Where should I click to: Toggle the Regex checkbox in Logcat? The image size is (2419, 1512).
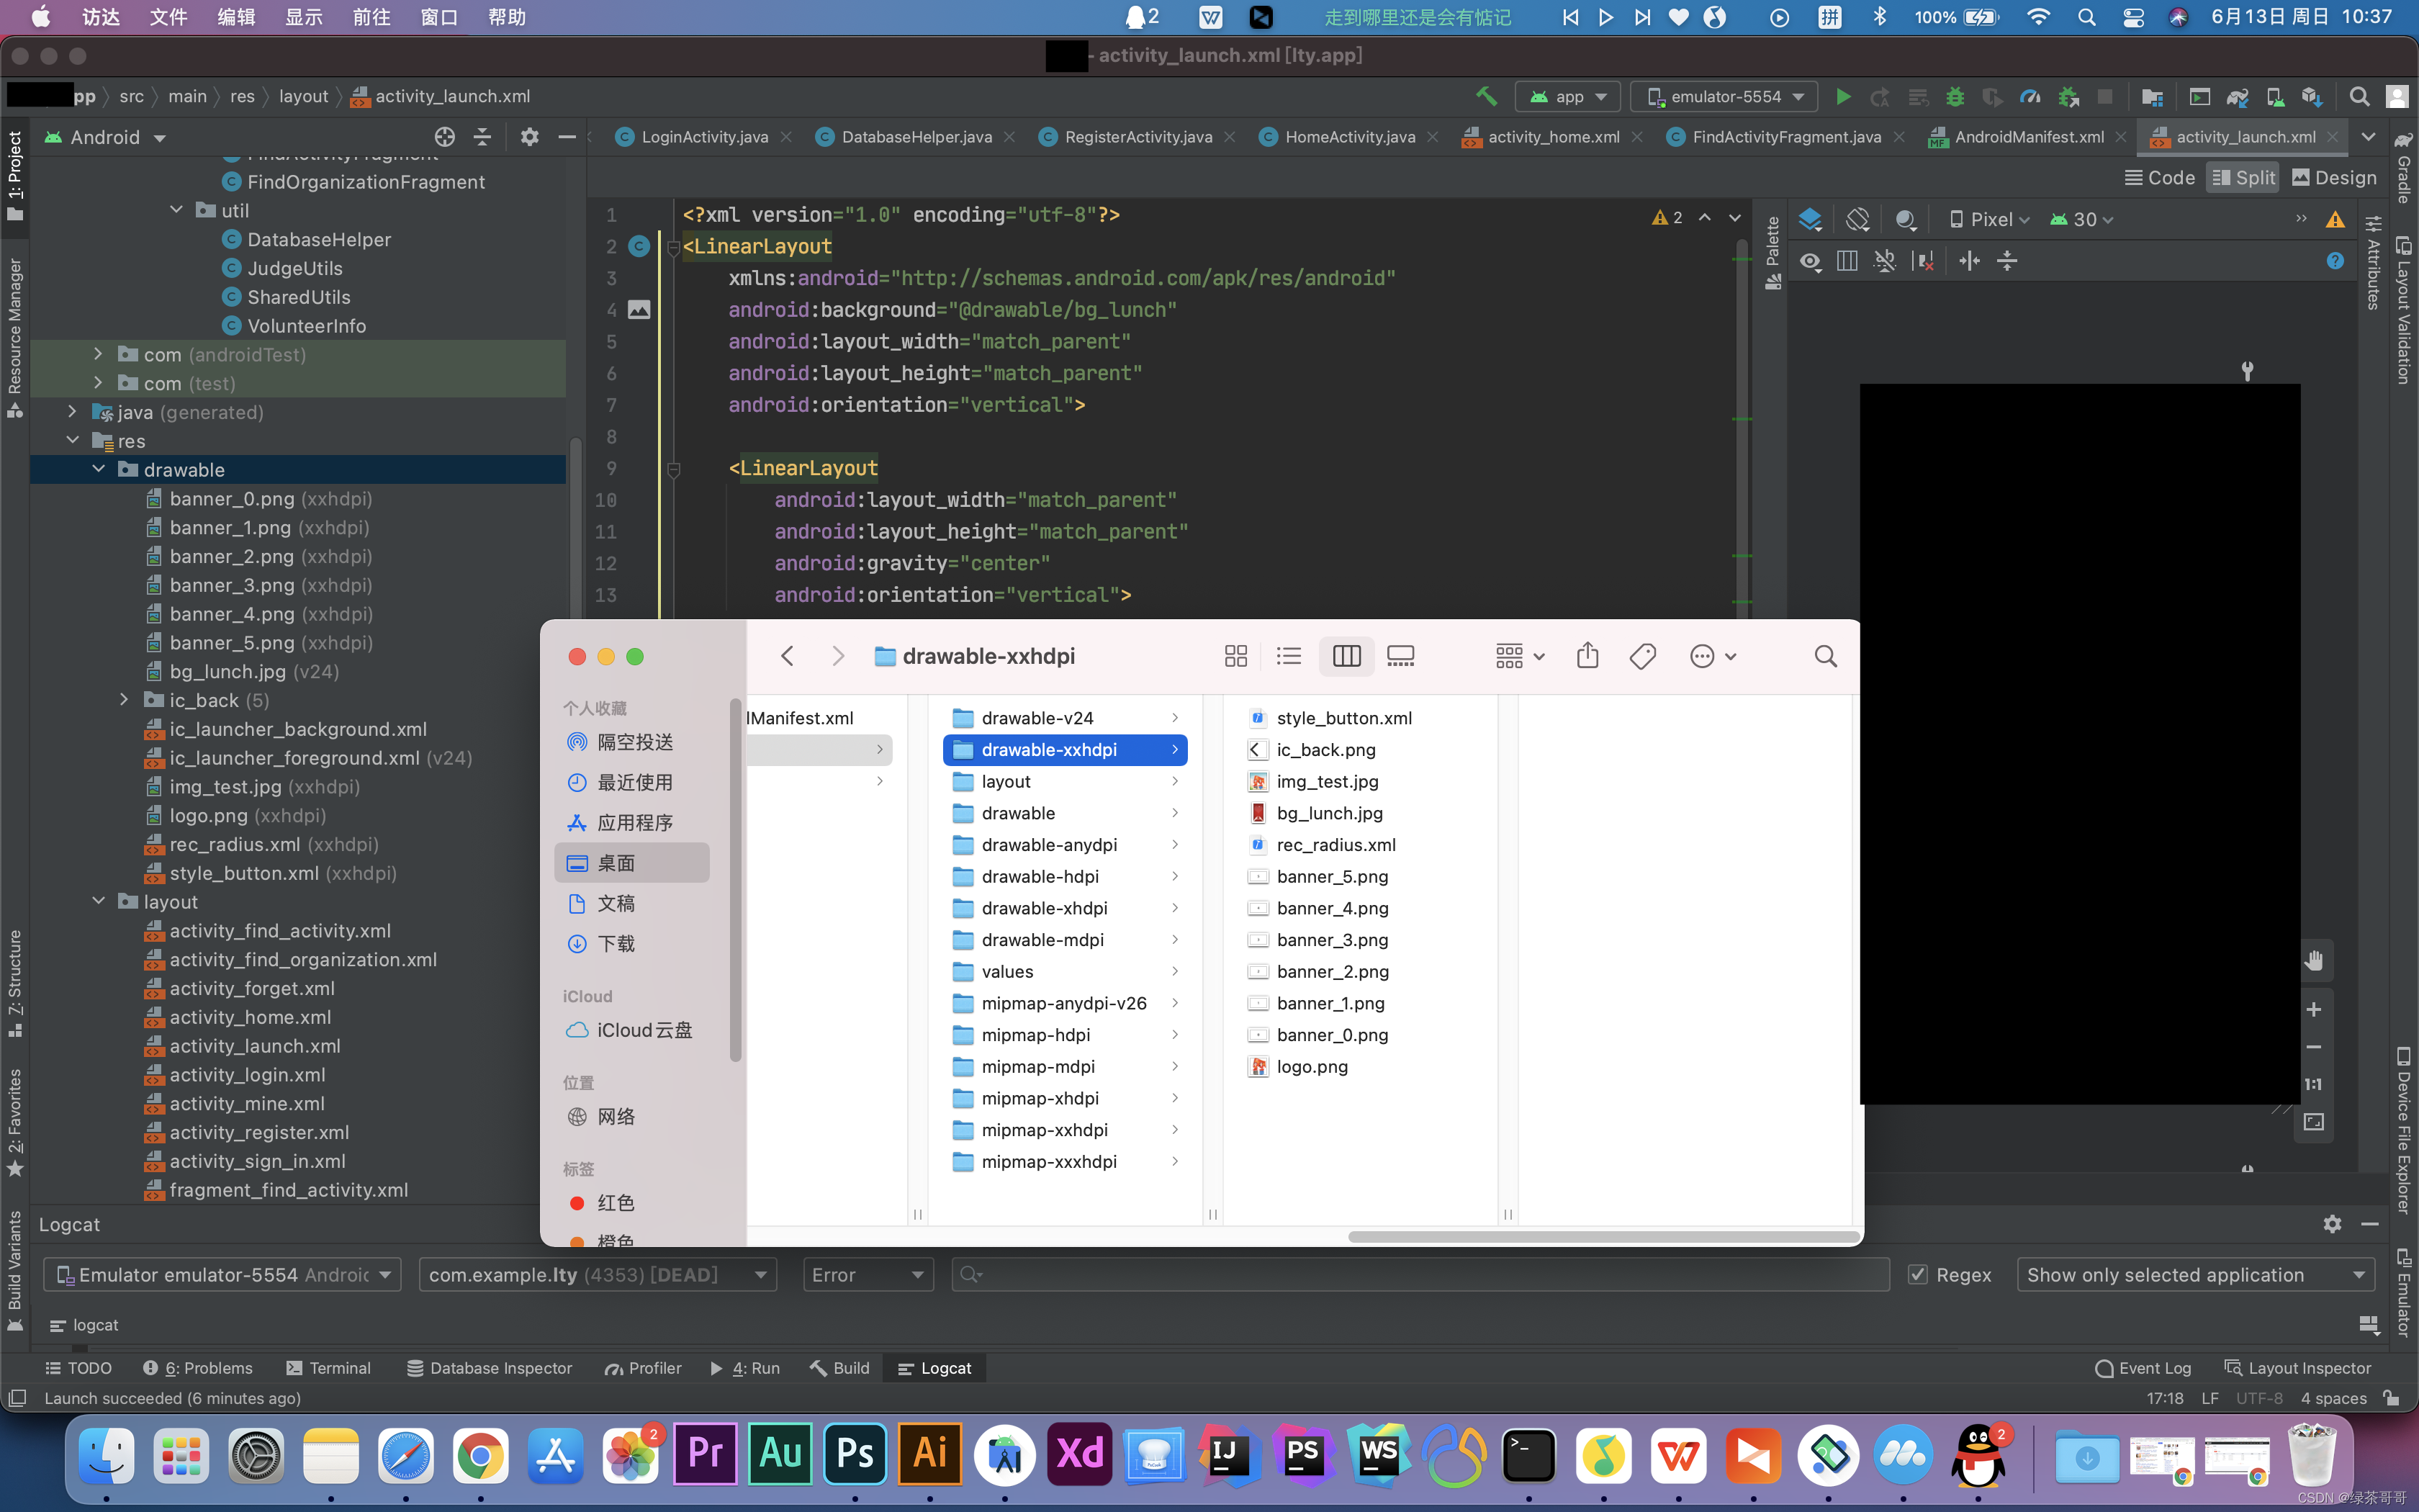(1917, 1275)
